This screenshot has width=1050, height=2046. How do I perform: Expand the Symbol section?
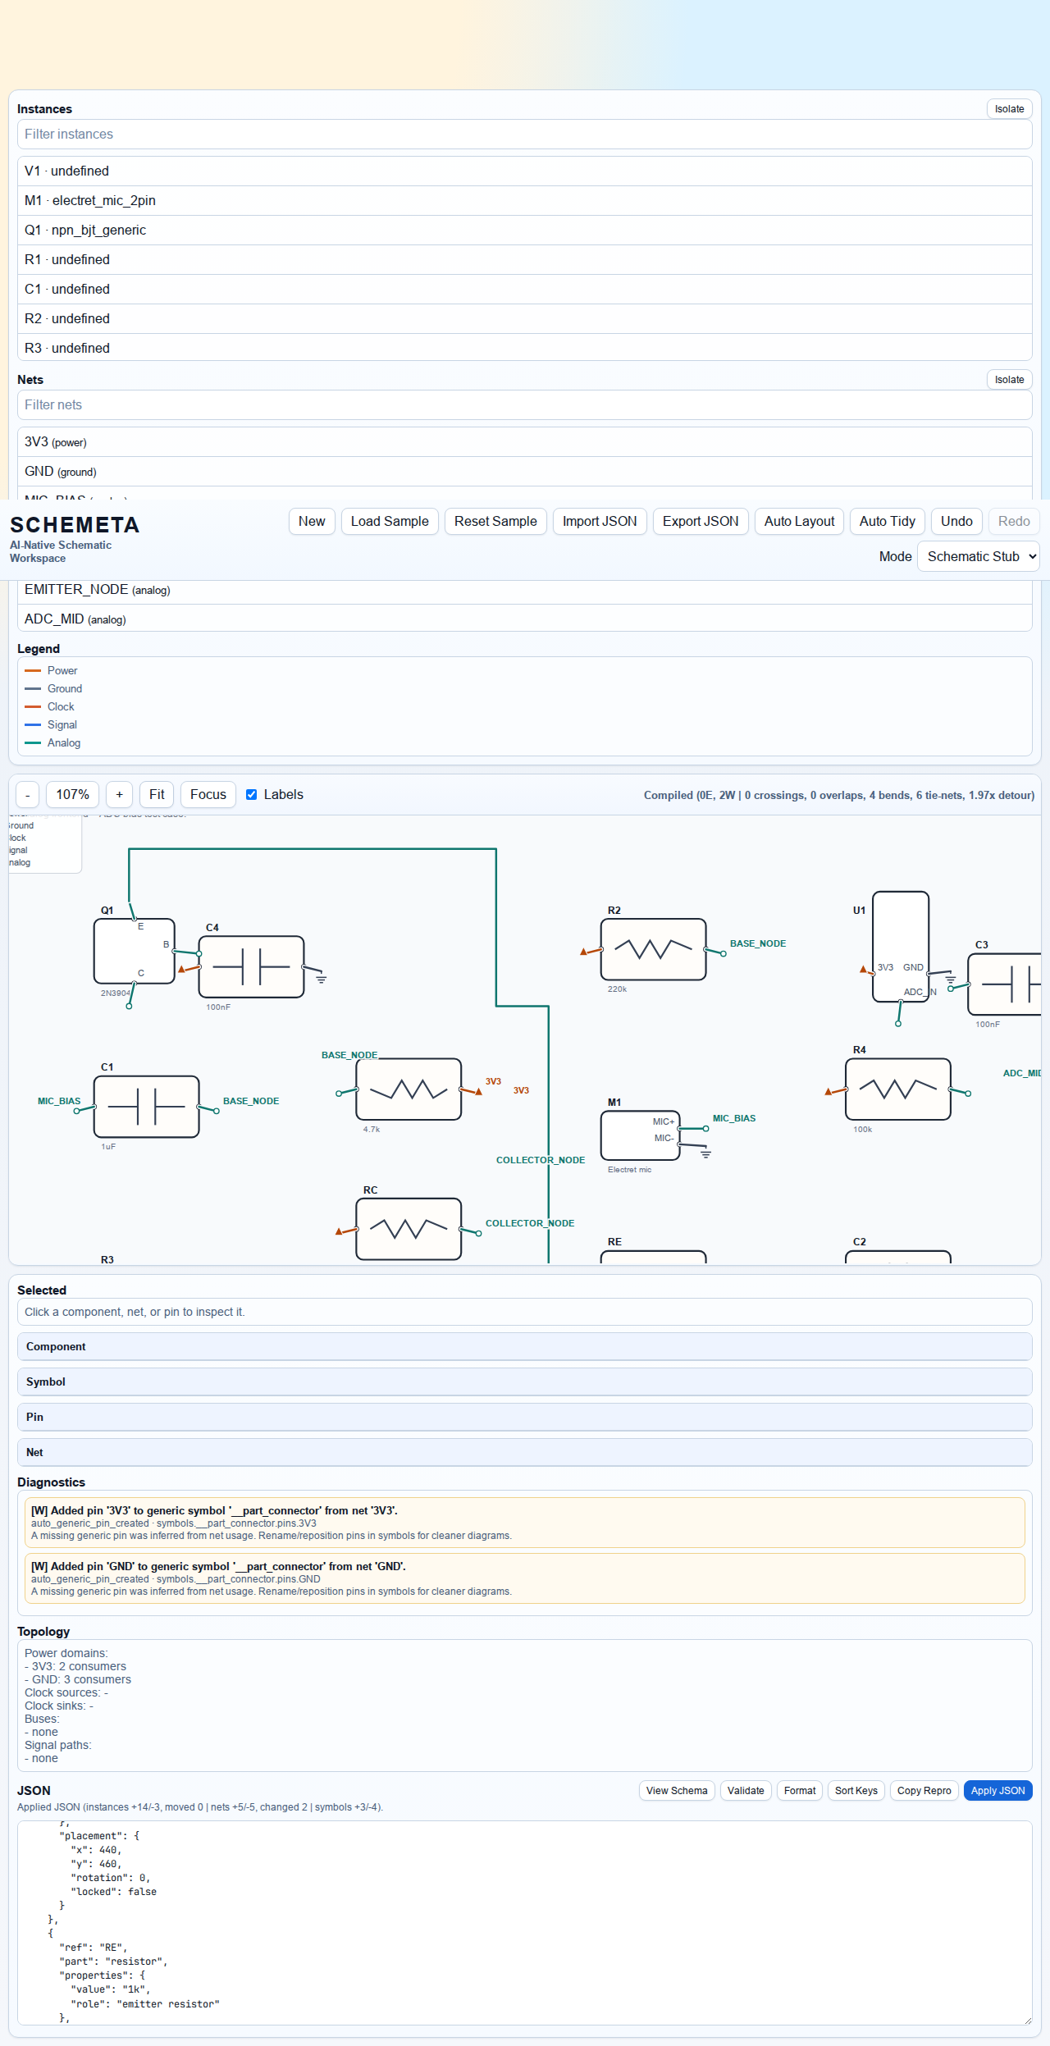pos(524,1382)
